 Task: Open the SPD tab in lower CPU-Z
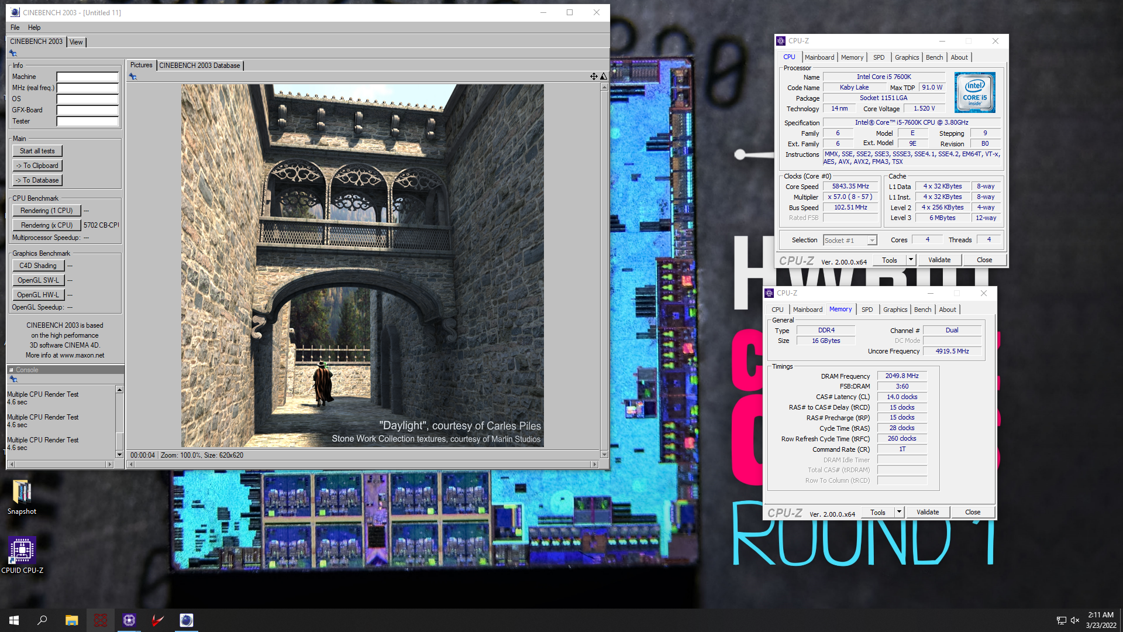click(x=867, y=310)
